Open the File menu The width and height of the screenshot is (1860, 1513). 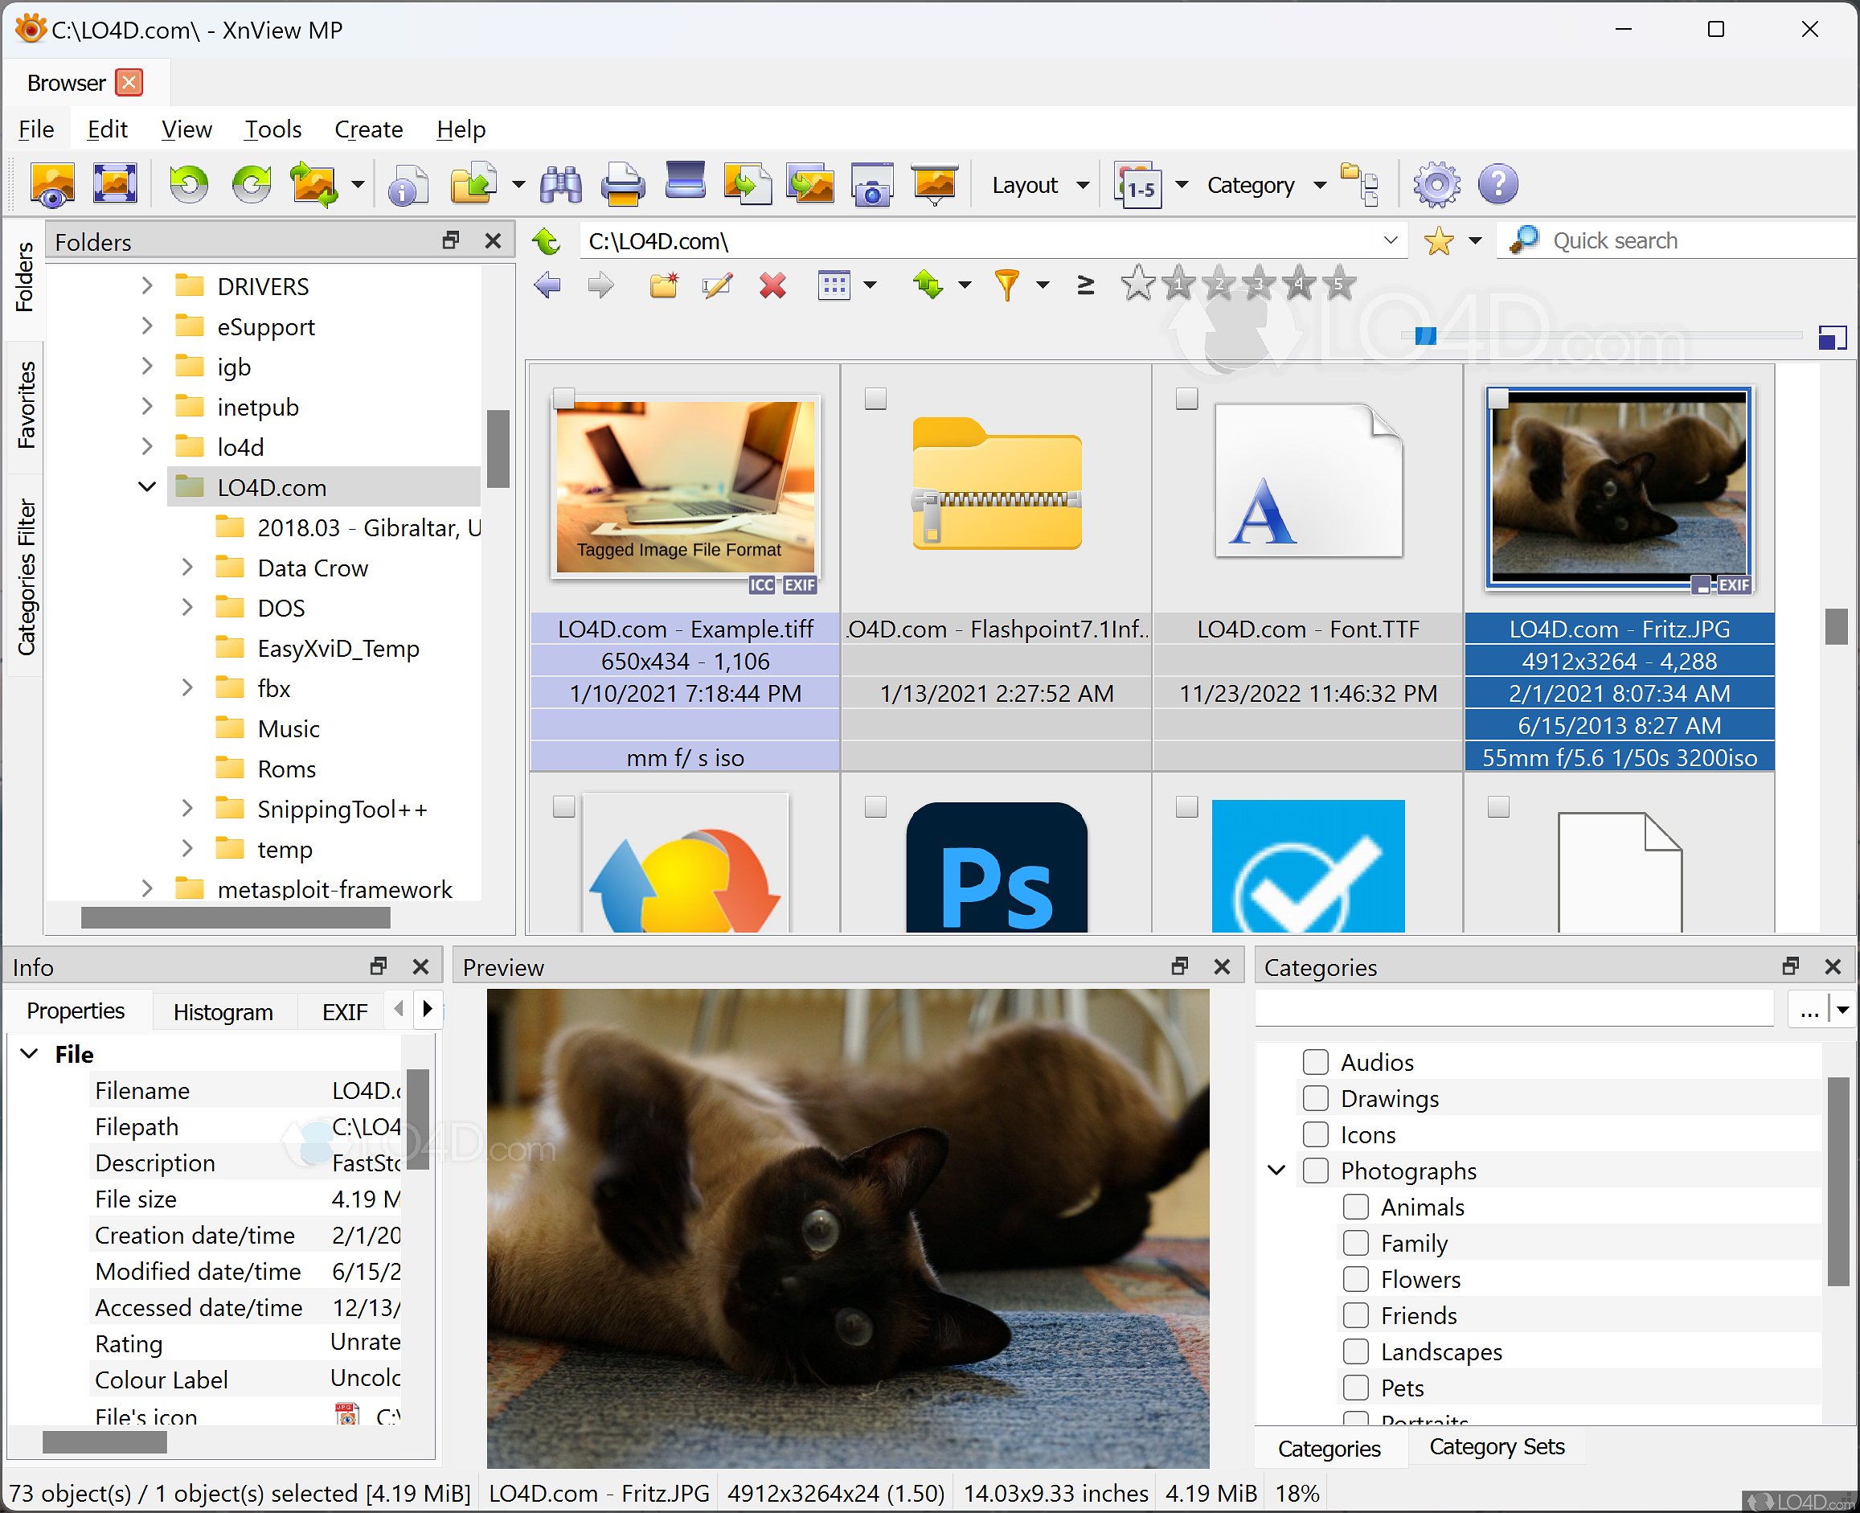click(37, 129)
